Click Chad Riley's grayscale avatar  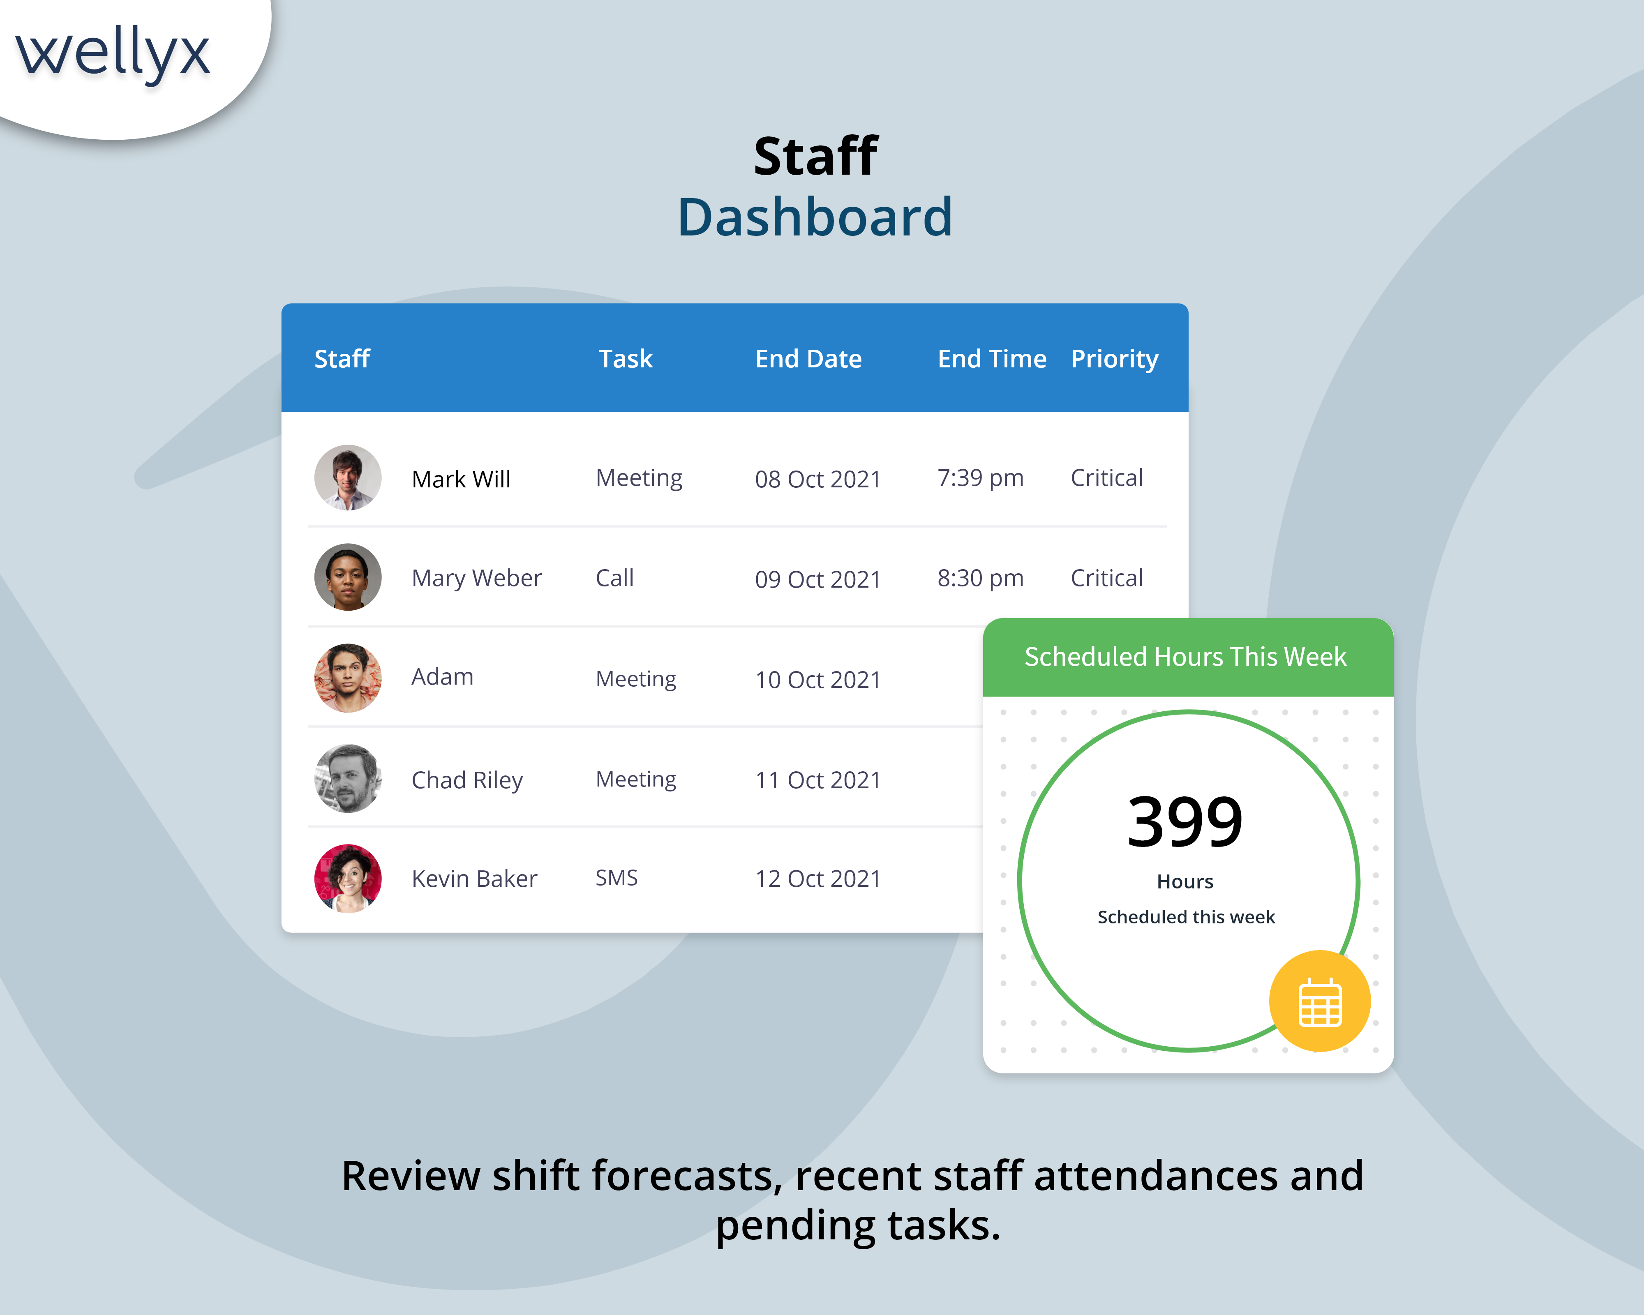pyautogui.click(x=348, y=778)
